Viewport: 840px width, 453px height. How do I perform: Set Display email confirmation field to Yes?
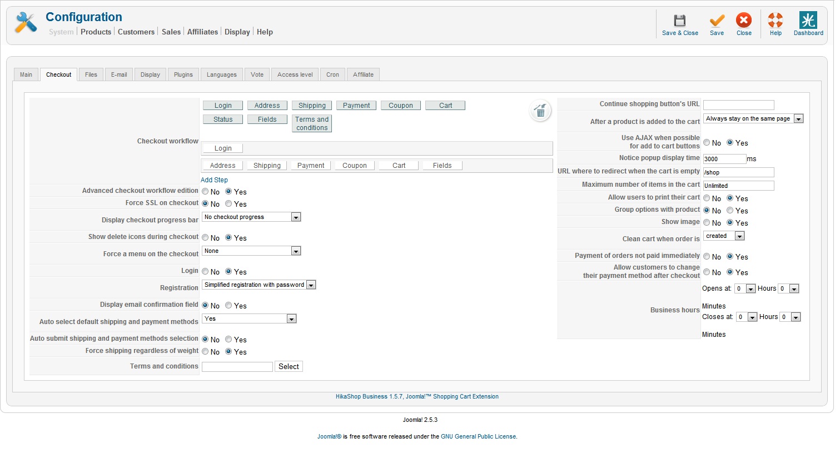click(x=228, y=306)
